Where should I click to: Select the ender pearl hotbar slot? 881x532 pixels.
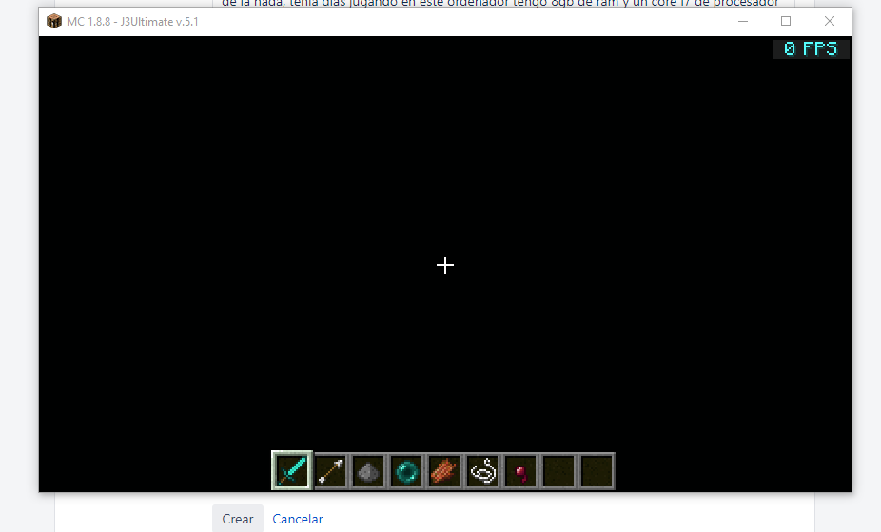[x=406, y=471]
